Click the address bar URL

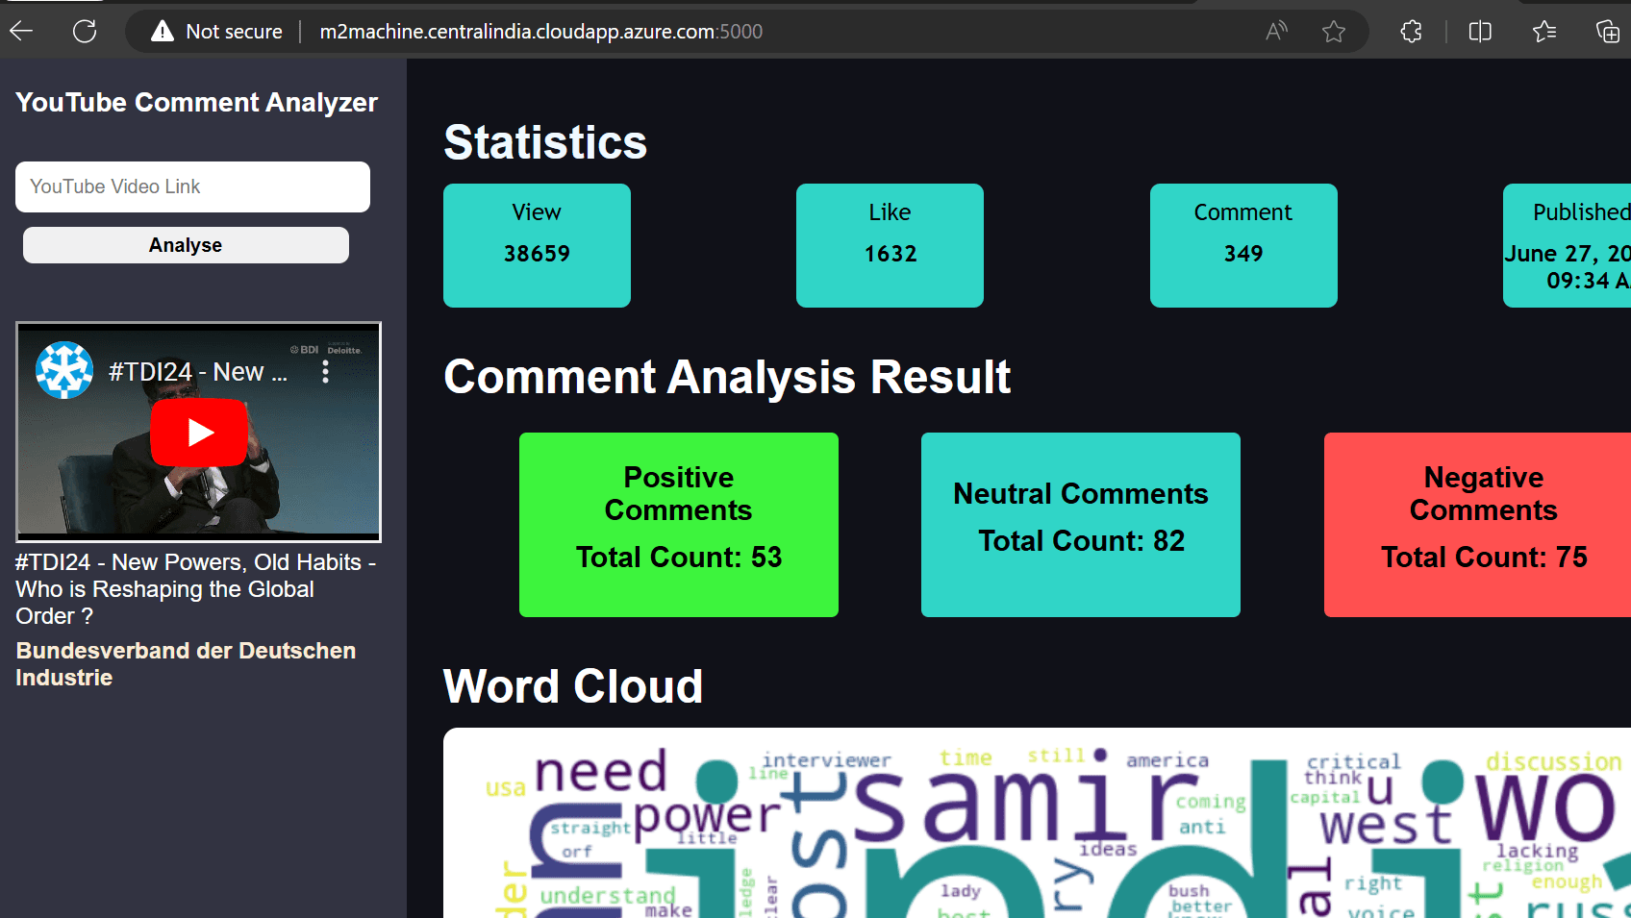(x=540, y=32)
